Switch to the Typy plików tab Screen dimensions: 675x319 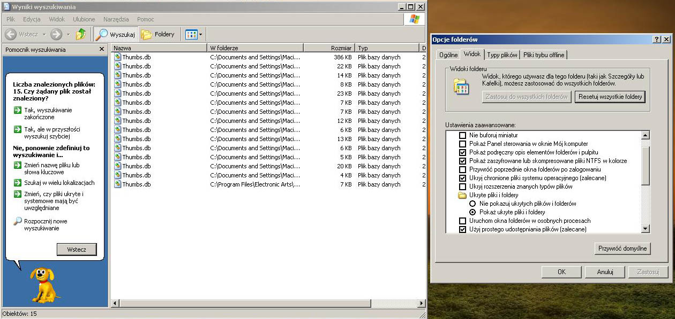pos(502,55)
